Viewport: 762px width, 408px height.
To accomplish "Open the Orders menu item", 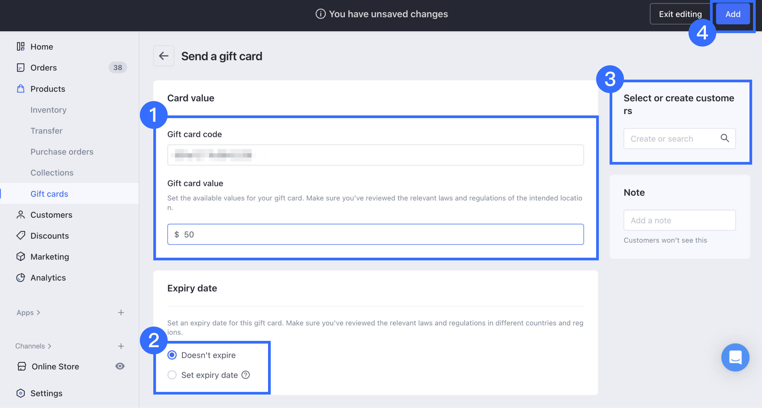I will [44, 68].
